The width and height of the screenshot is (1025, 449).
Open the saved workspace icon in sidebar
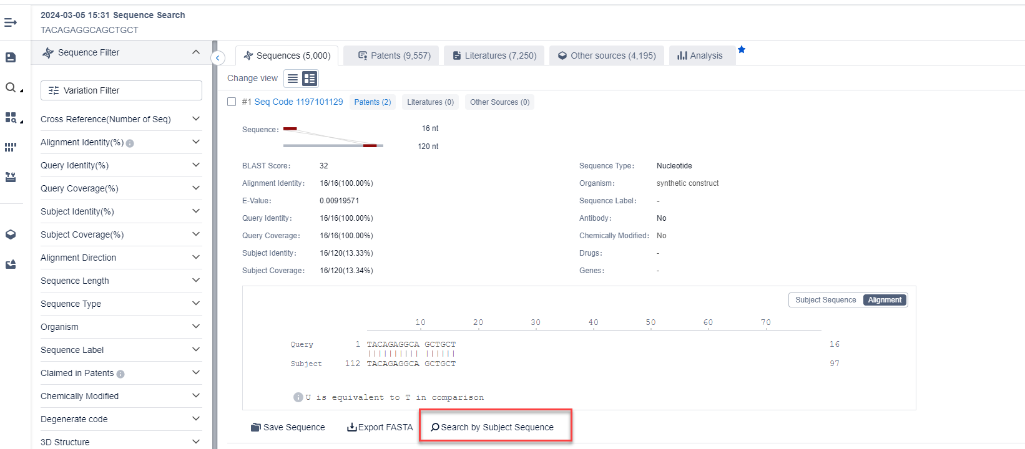tap(11, 57)
